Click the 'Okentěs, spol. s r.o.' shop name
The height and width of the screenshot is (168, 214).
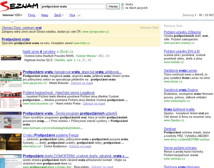click(67, 60)
